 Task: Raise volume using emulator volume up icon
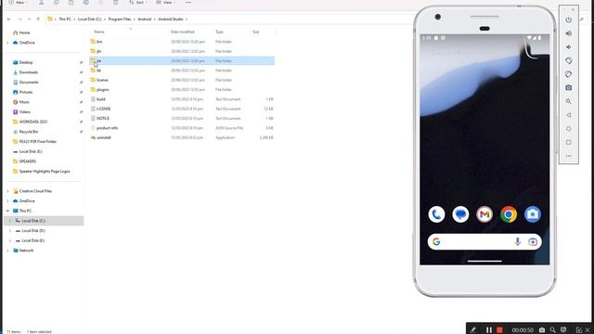coord(569,33)
